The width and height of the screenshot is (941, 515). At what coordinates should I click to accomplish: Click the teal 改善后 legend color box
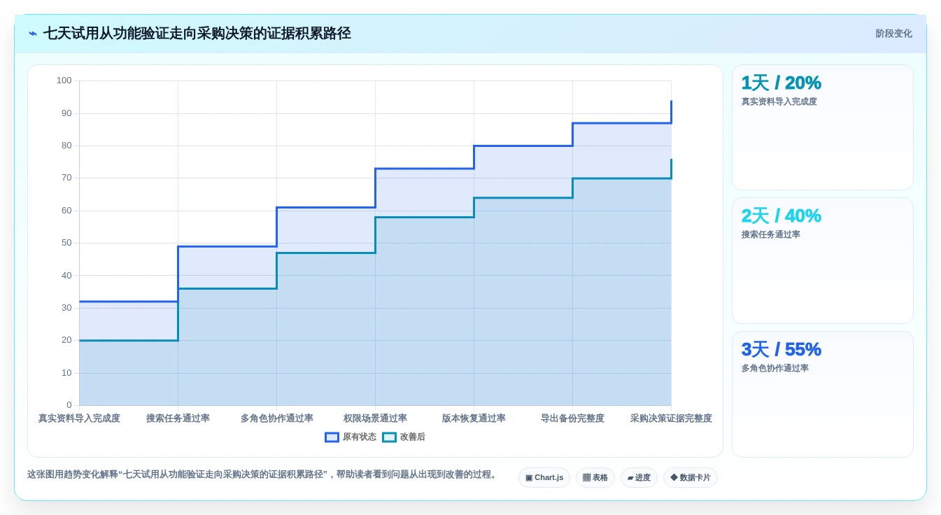389,437
